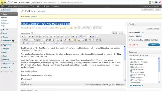Align text left in the editor
The height and width of the screenshot is (91, 162).
[x=51, y=37]
